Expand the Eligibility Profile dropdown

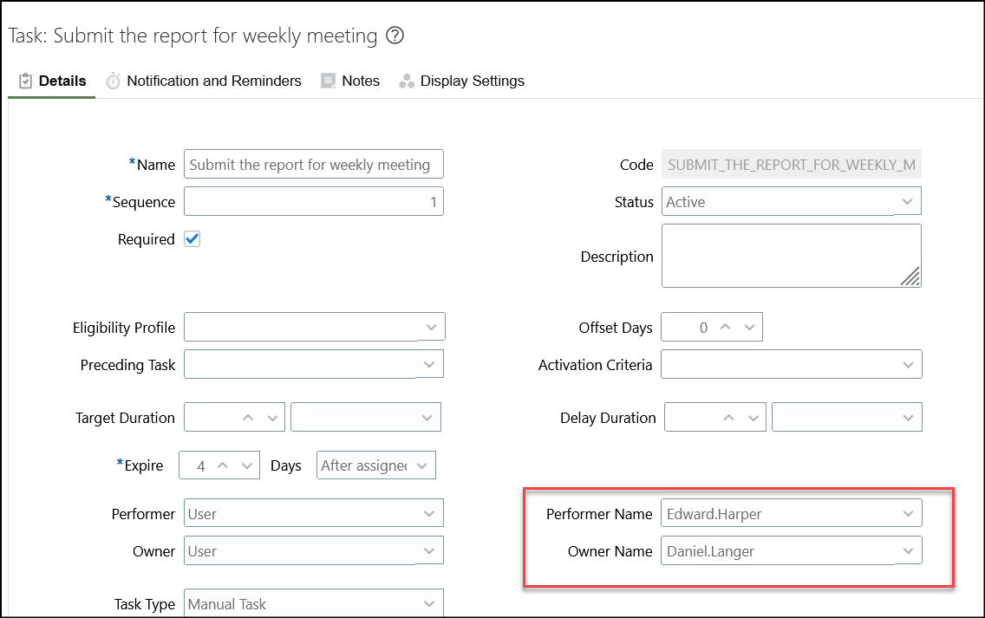pos(431,326)
